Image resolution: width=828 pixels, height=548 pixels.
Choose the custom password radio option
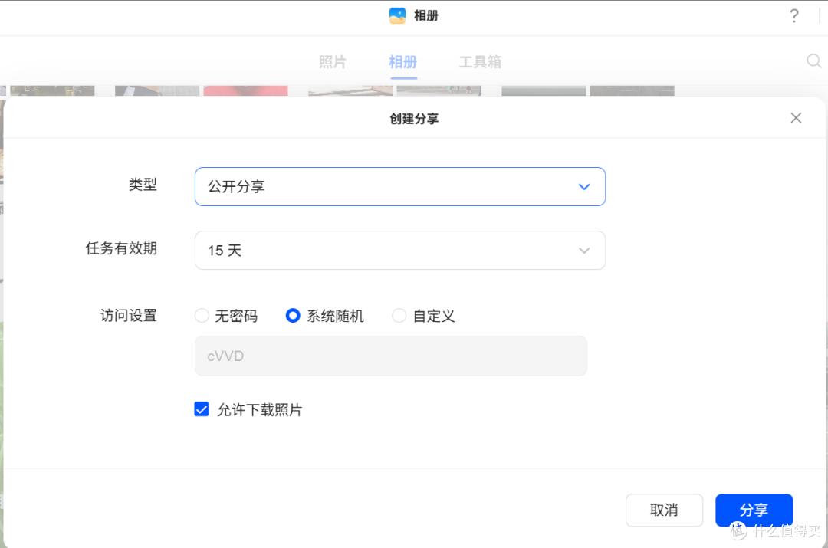[x=399, y=316]
